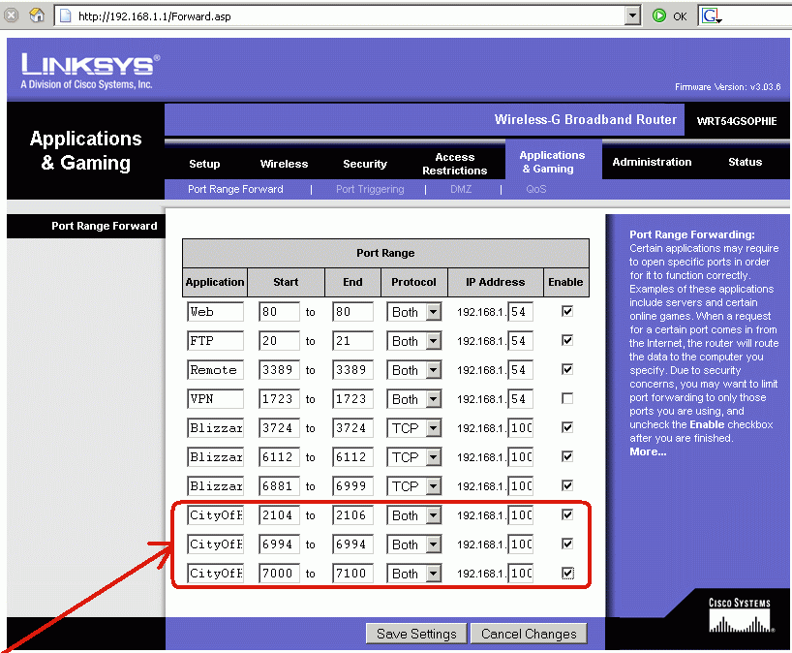Open Protocol dropdown for Remote row
Image resolution: width=792 pixels, height=653 pixels.
pyautogui.click(x=432, y=370)
